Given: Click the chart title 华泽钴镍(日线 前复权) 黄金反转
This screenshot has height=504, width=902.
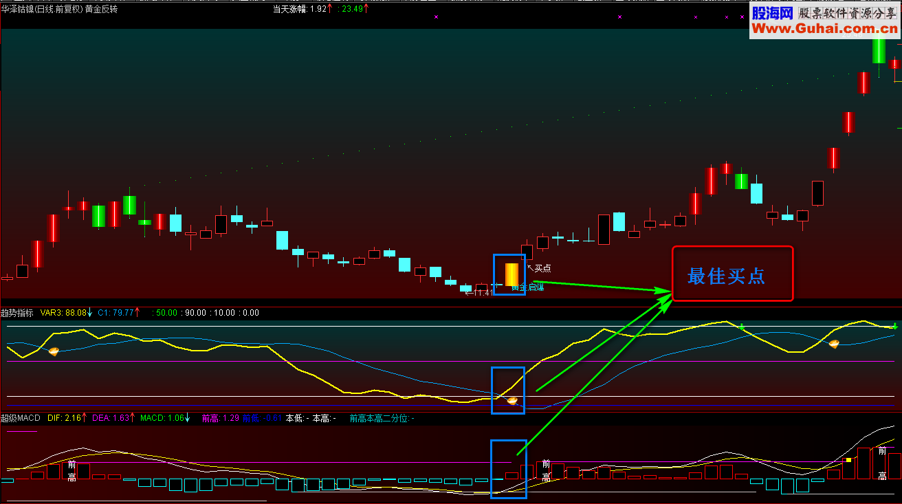Looking at the screenshot, I should click(60, 9).
